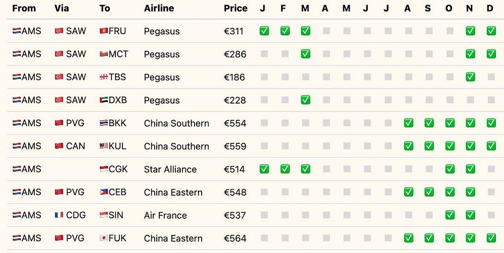Click the Philippines flag next to CEB

pos(104,192)
